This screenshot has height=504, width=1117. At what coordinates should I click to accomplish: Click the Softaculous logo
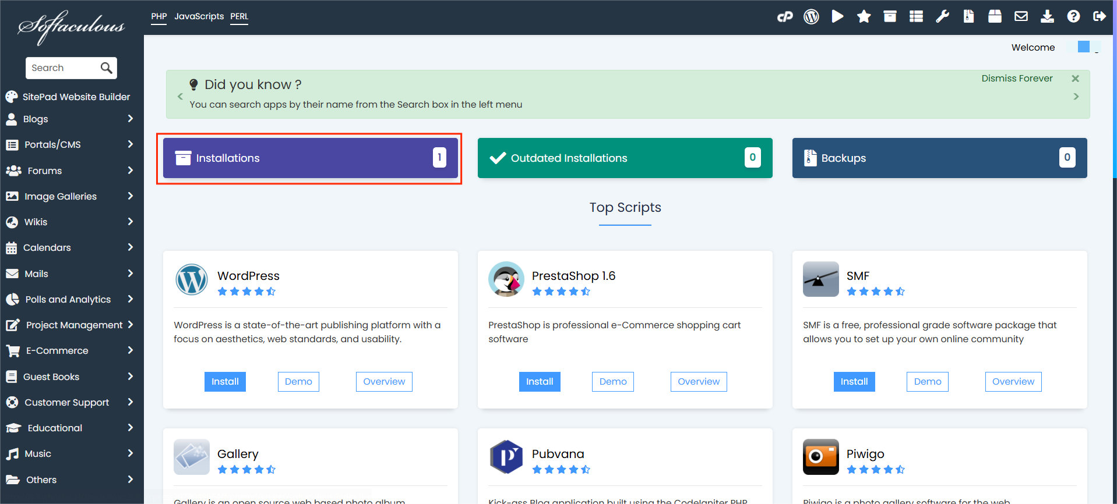point(72,27)
